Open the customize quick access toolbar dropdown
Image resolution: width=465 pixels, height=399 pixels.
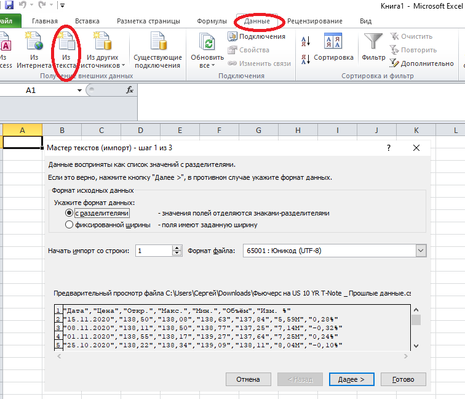(62, 5)
